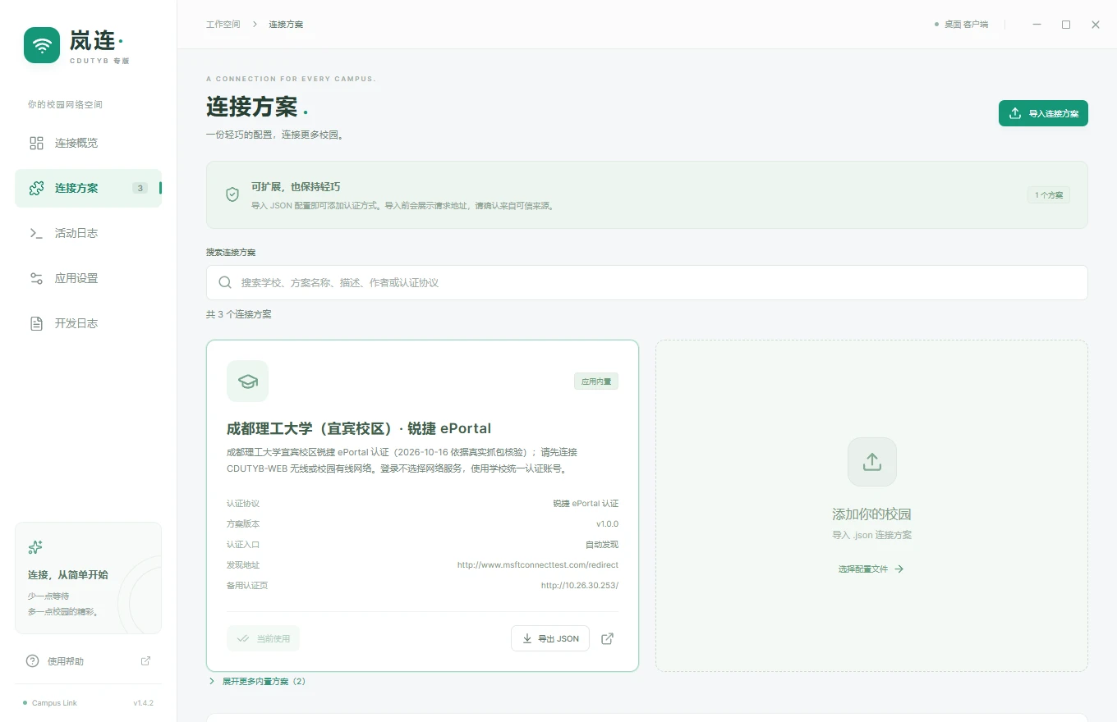Click the version value v1.0.0
This screenshot has height=722, width=1117.
tap(608, 523)
